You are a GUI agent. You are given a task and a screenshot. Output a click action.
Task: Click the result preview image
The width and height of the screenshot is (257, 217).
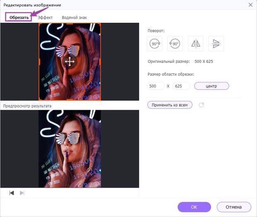pos(70,149)
